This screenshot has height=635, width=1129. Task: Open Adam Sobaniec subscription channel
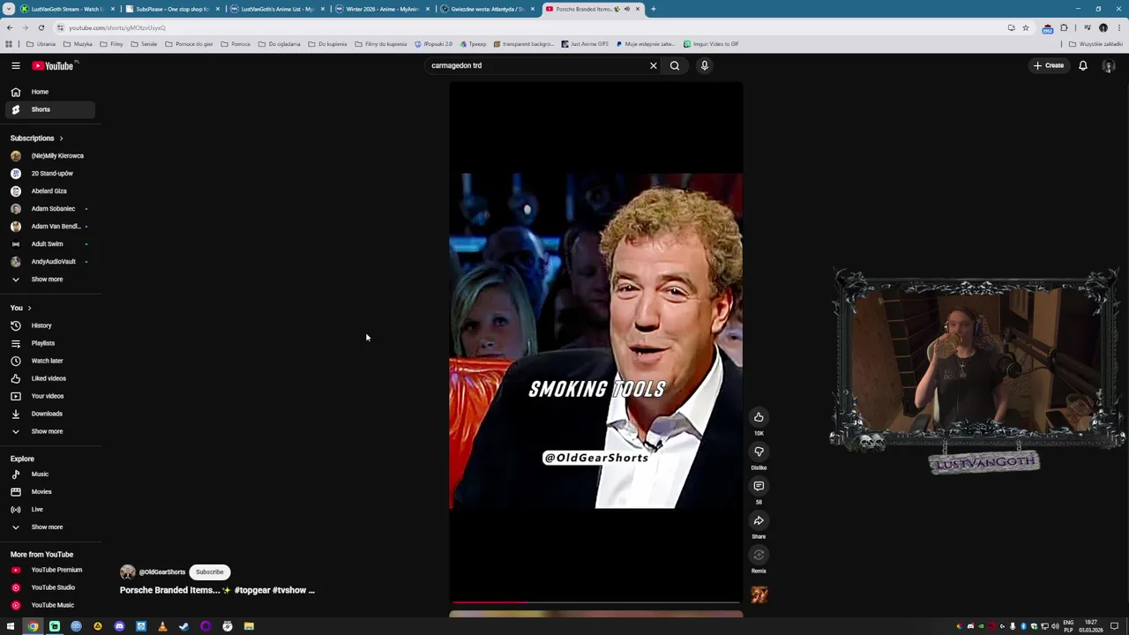click(x=49, y=209)
